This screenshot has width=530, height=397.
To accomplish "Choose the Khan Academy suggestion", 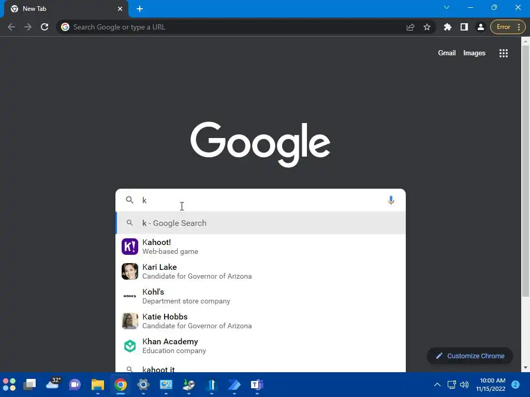I will (x=261, y=346).
